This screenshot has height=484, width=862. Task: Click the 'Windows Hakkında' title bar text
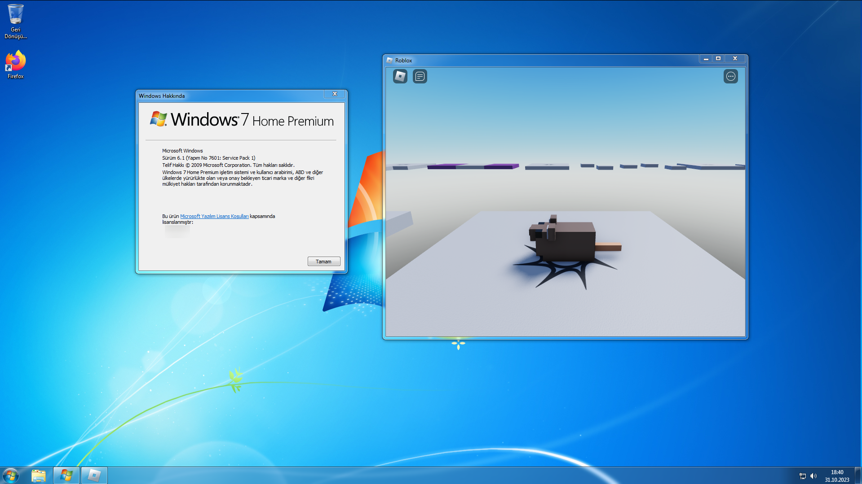pyautogui.click(x=162, y=96)
